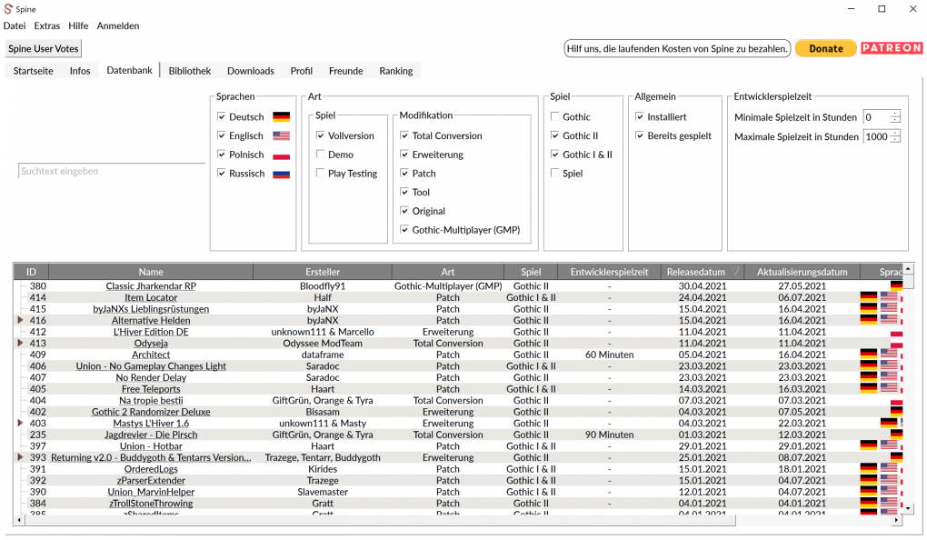Image resolution: width=927 pixels, height=540 pixels.
Task: Sort by Aktualisierungsdatum column header
Action: (x=802, y=272)
